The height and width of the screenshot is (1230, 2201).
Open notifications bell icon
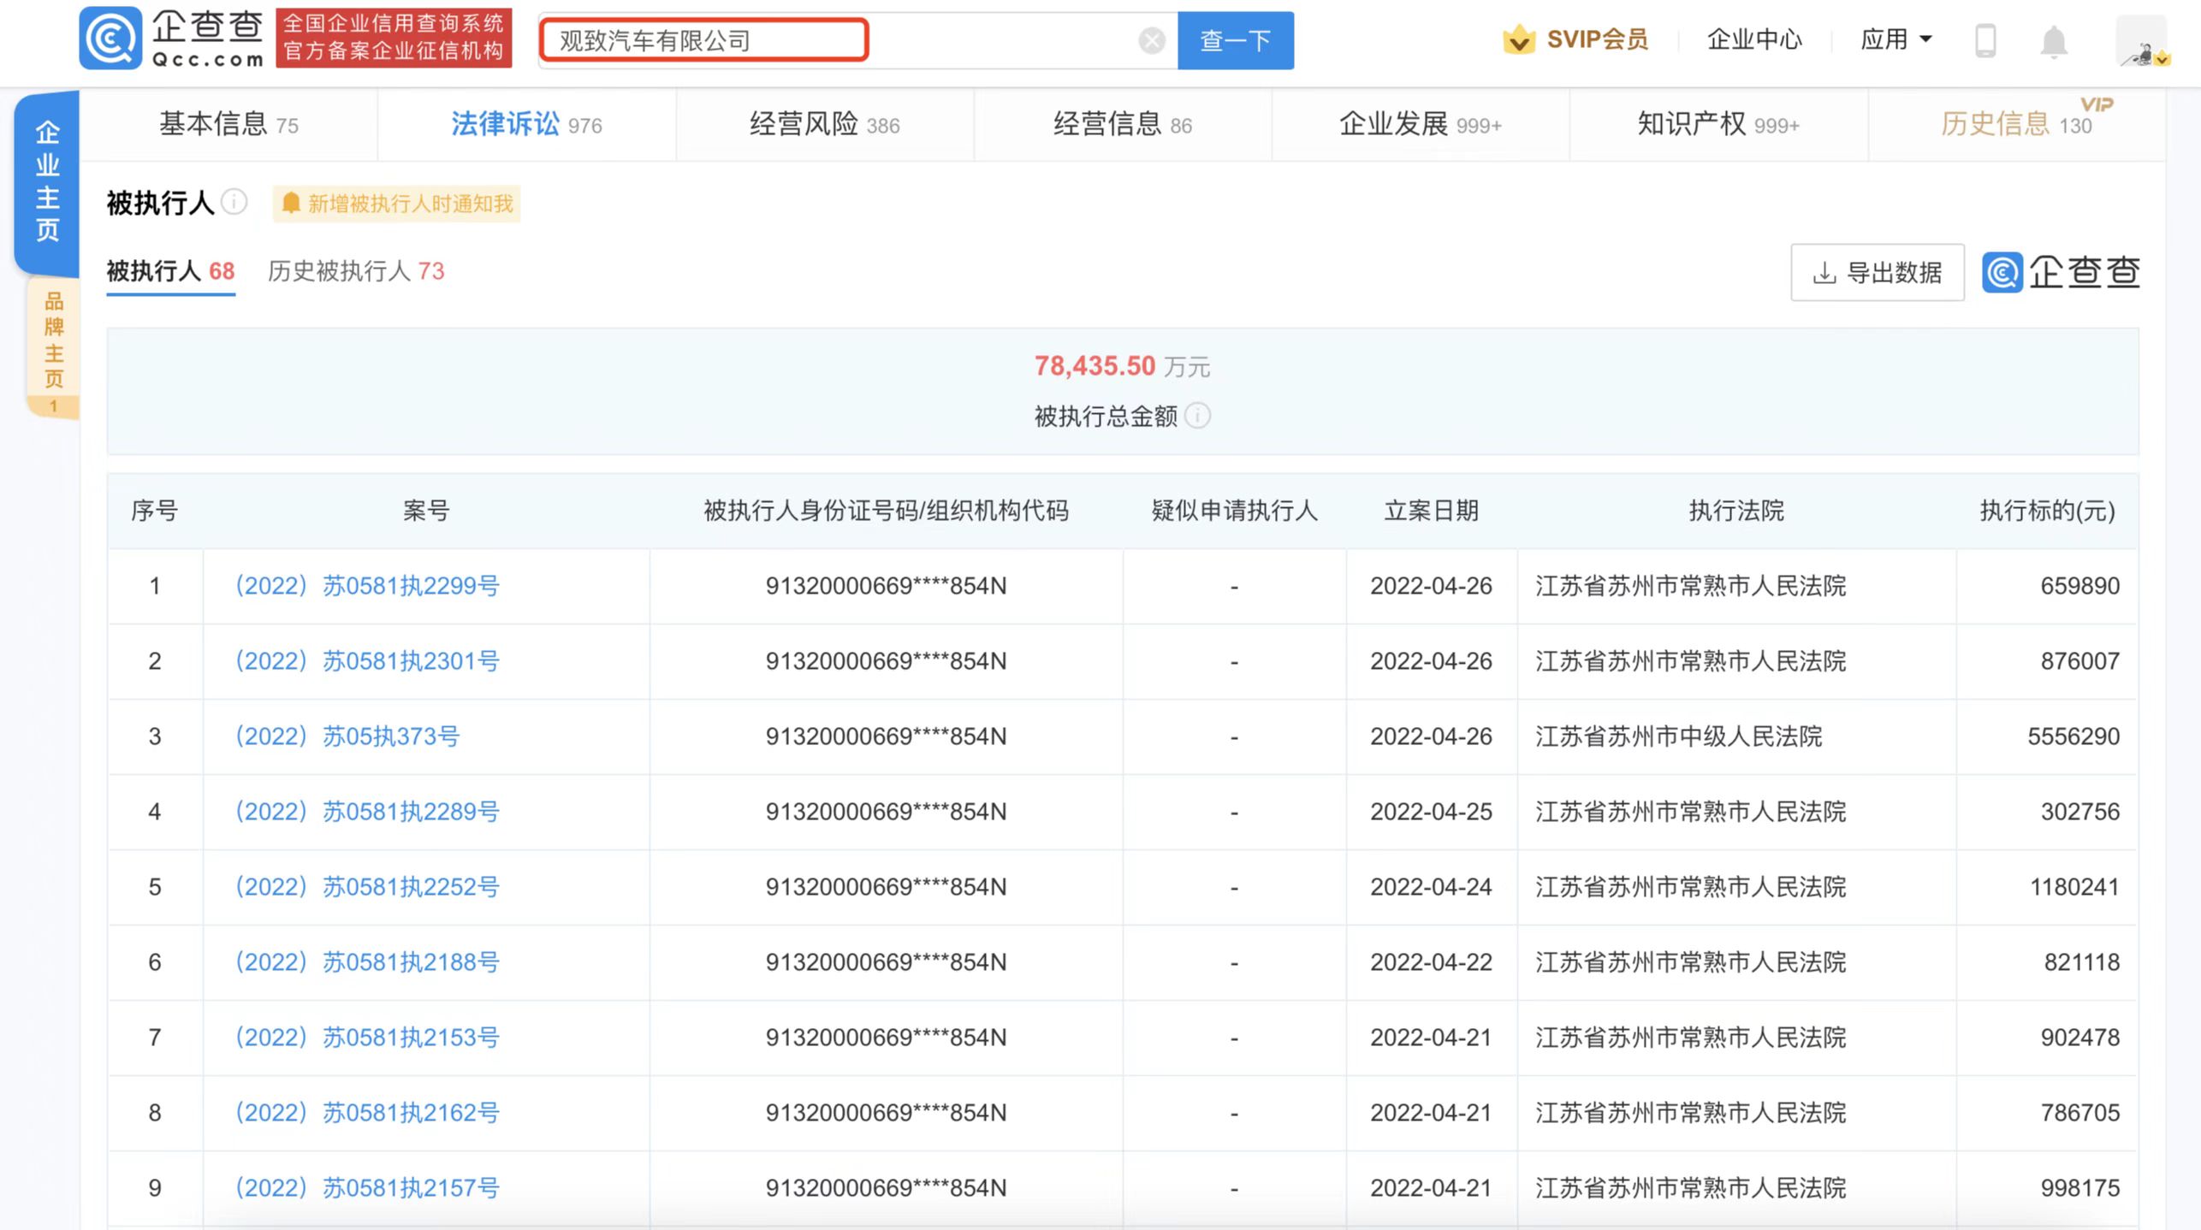pos(2054,41)
